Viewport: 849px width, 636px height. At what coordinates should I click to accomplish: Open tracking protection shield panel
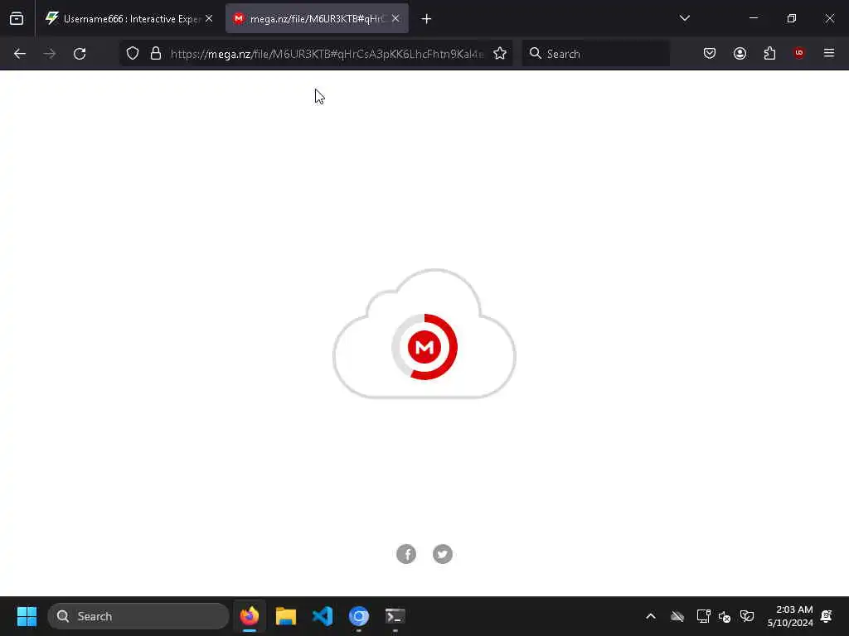(133, 54)
